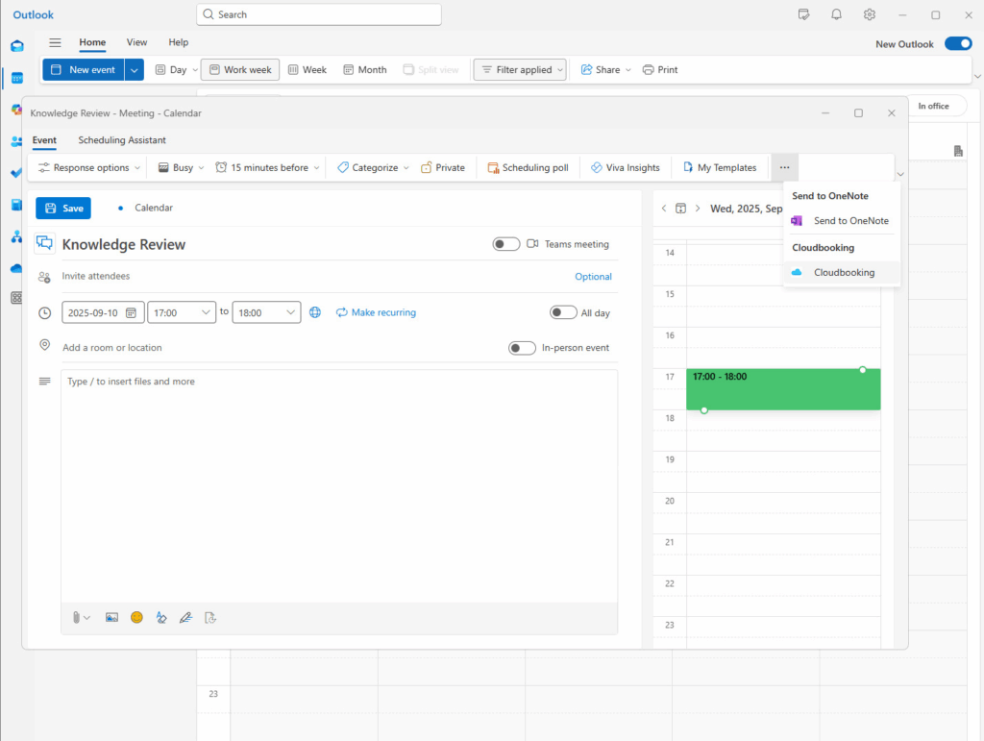This screenshot has height=741, width=984.
Task: Click the Invite attendees field
Action: tap(288, 277)
